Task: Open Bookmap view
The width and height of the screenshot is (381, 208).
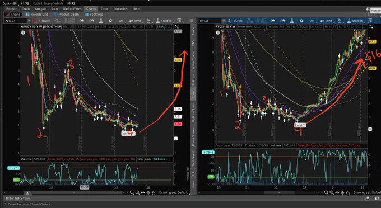Action: point(94,15)
